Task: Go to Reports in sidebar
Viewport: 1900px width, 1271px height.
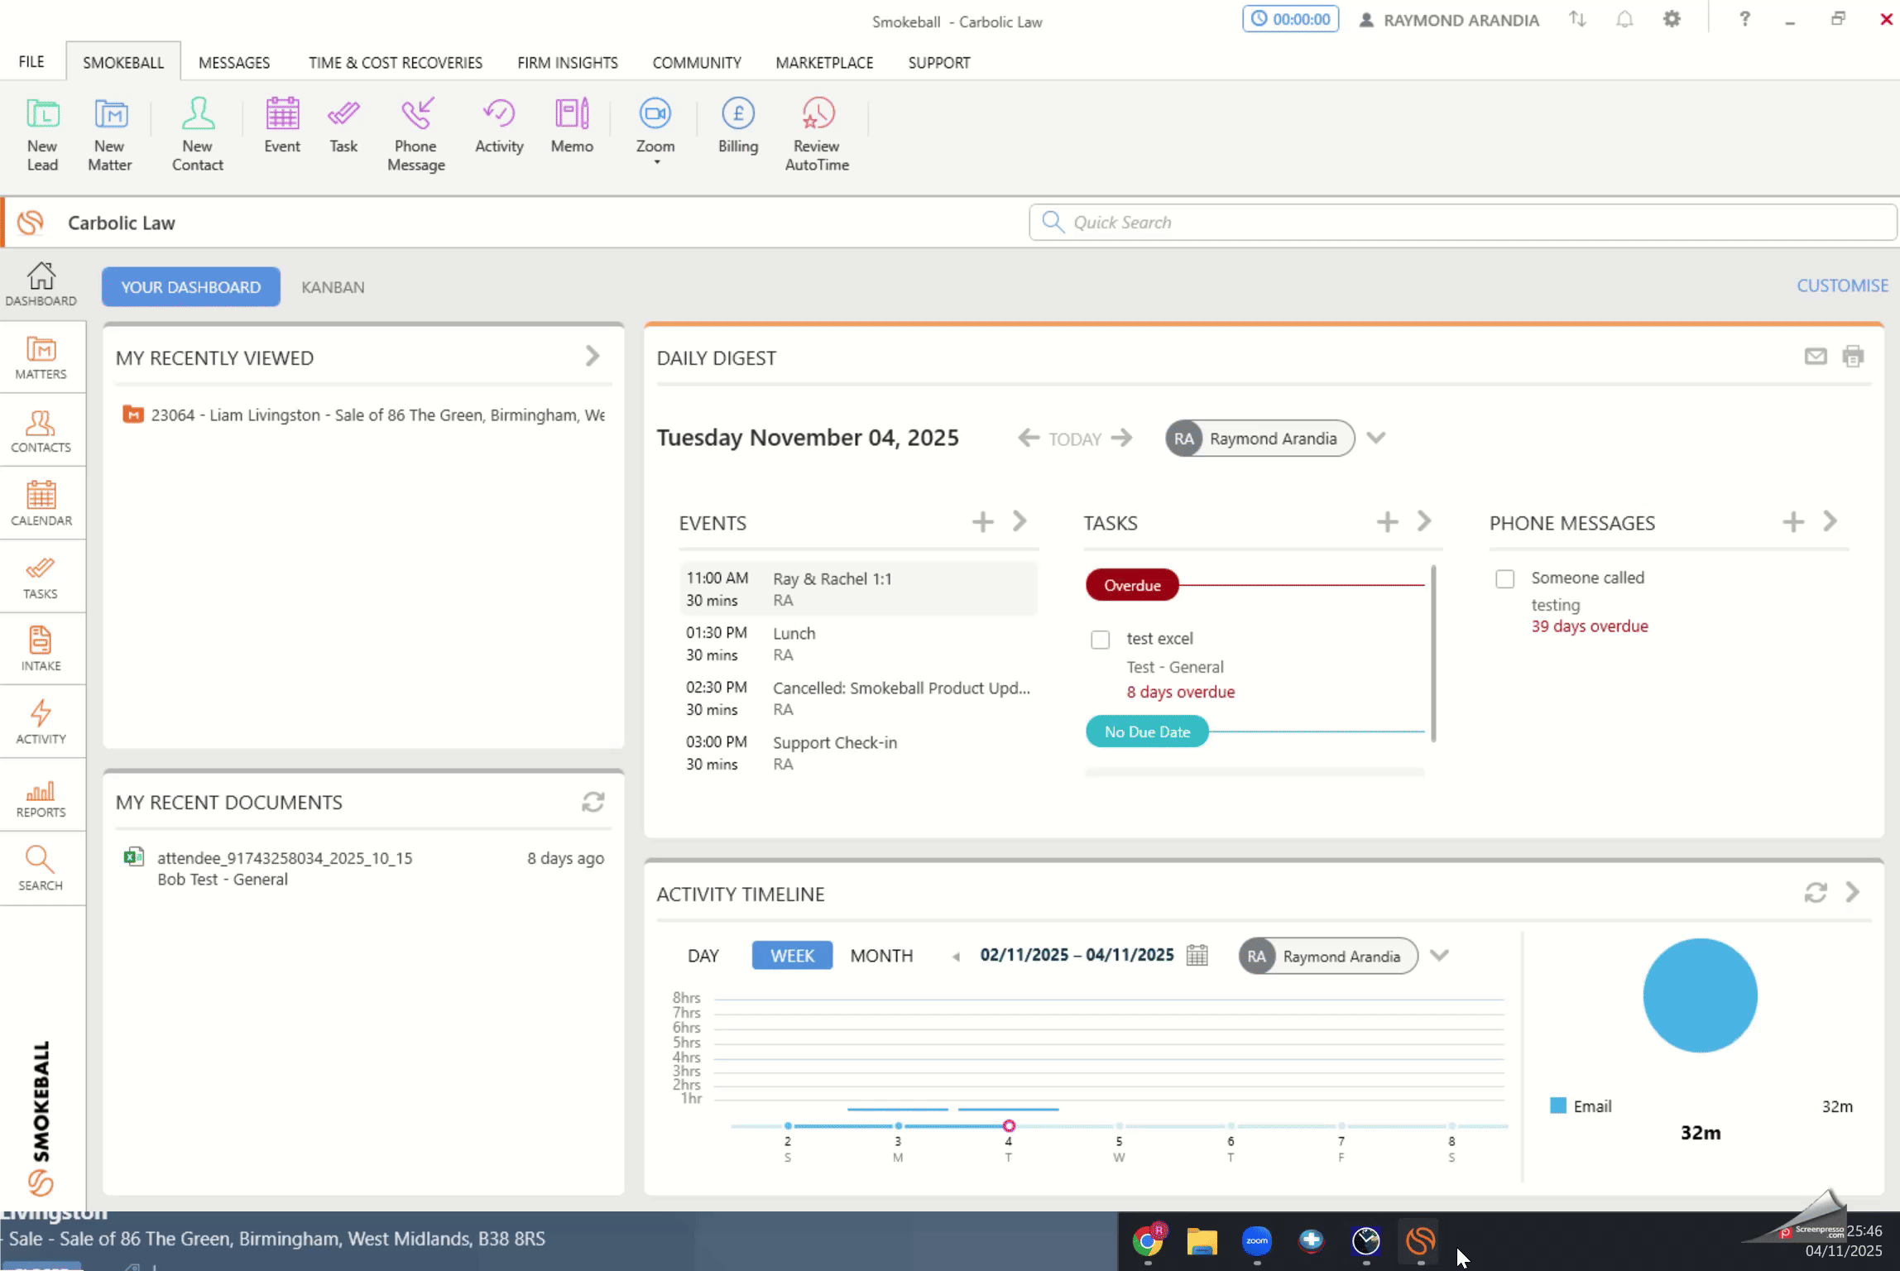Action: click(41, 799)
